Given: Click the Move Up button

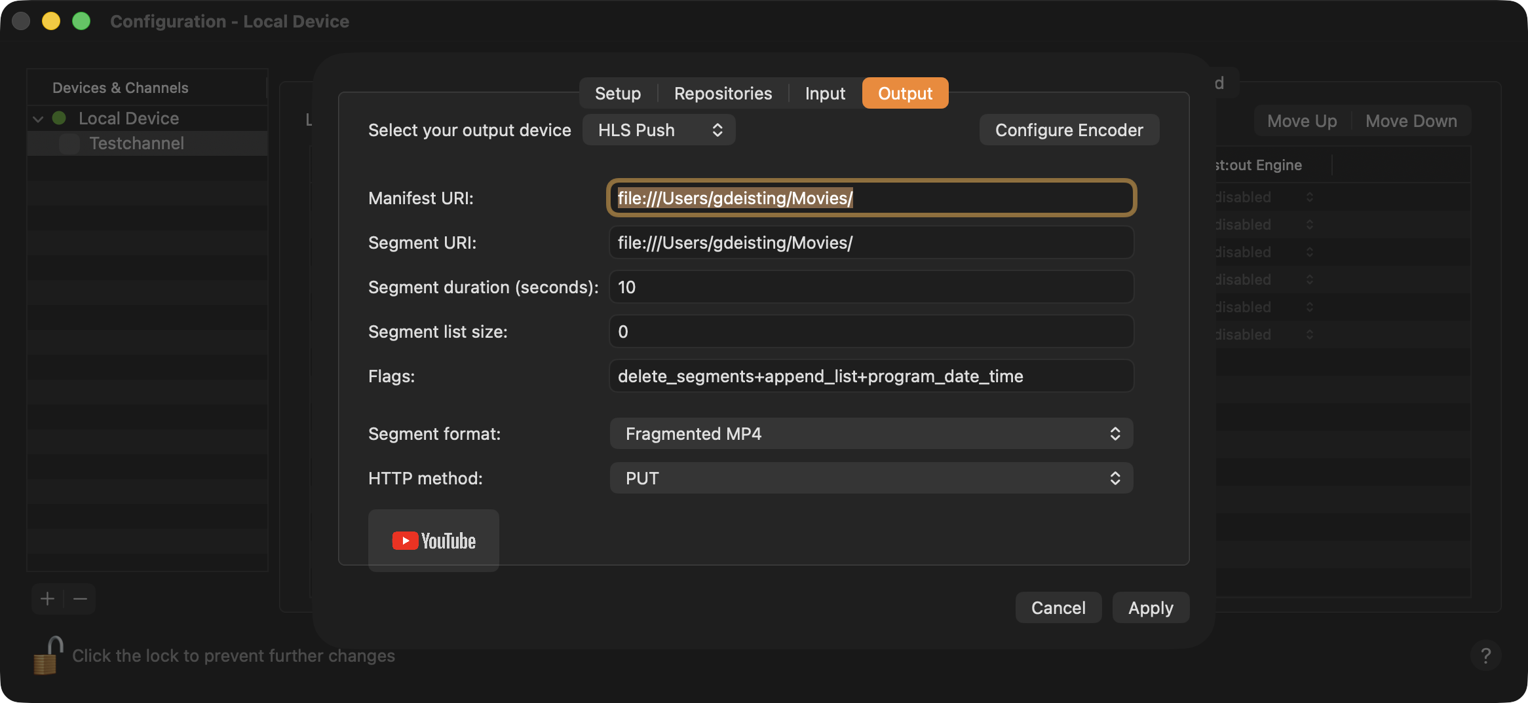Looking at the screenshot, I should point(1302,121).
